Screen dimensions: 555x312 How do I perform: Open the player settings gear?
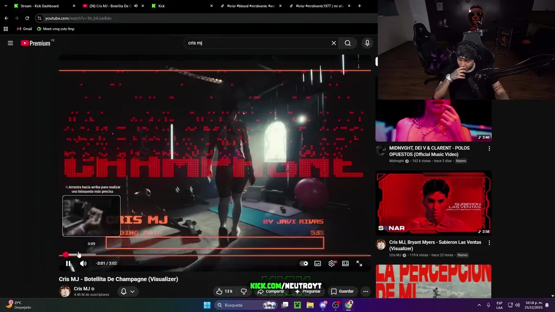[332, 263]
